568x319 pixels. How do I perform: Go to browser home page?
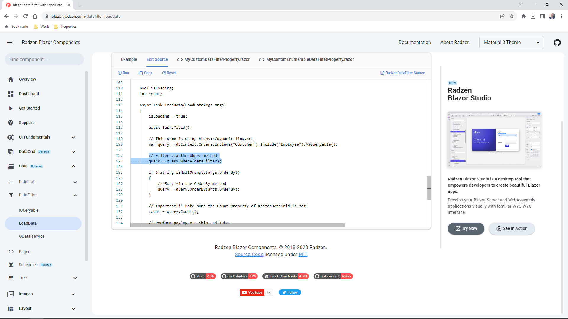click(x=35, y=16)
